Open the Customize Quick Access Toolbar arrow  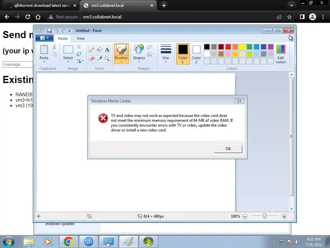(70, 31)
